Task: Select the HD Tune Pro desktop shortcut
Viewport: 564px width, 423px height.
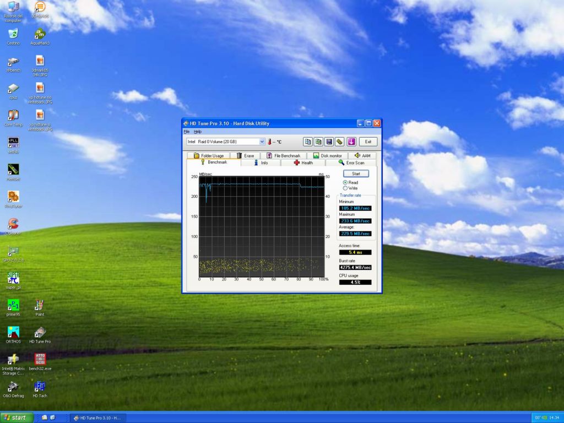Action: point(40,335)
